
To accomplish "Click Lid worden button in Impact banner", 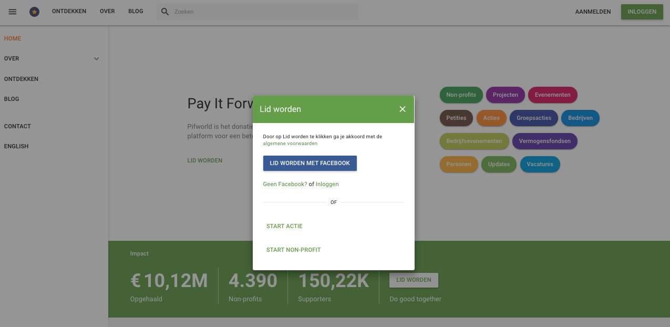I will [414, 280].
